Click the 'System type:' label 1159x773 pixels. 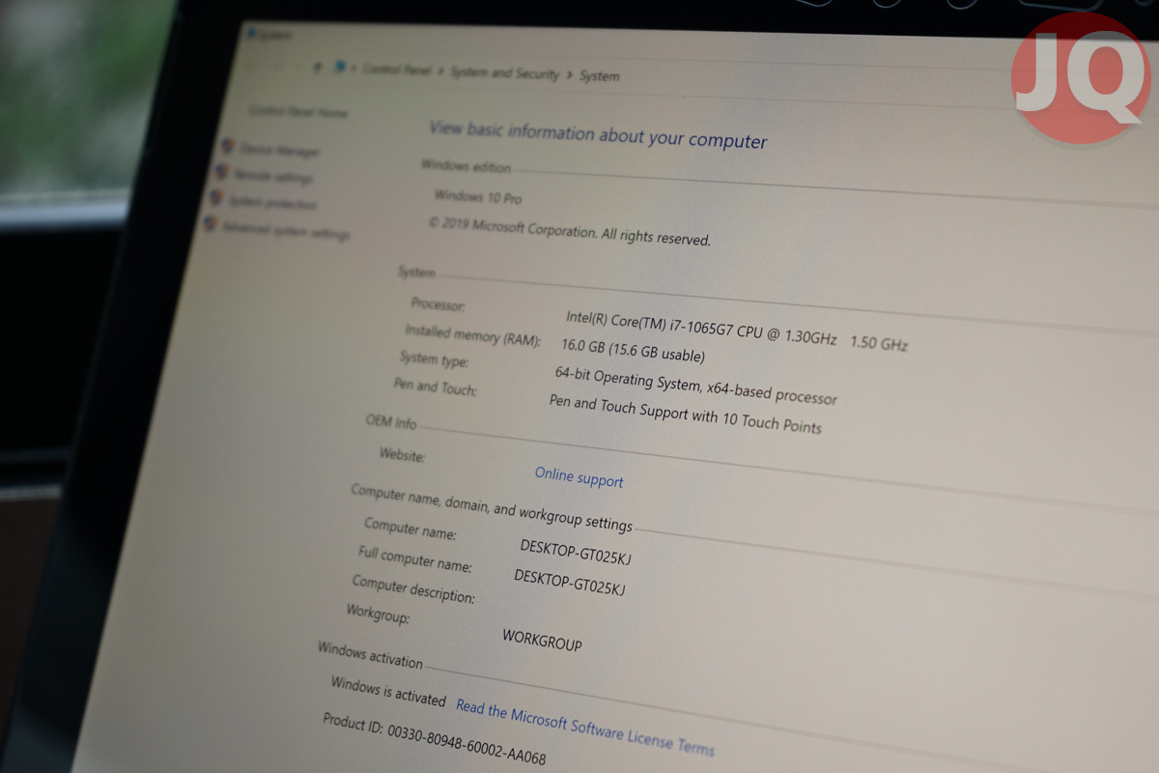(434, 360)
